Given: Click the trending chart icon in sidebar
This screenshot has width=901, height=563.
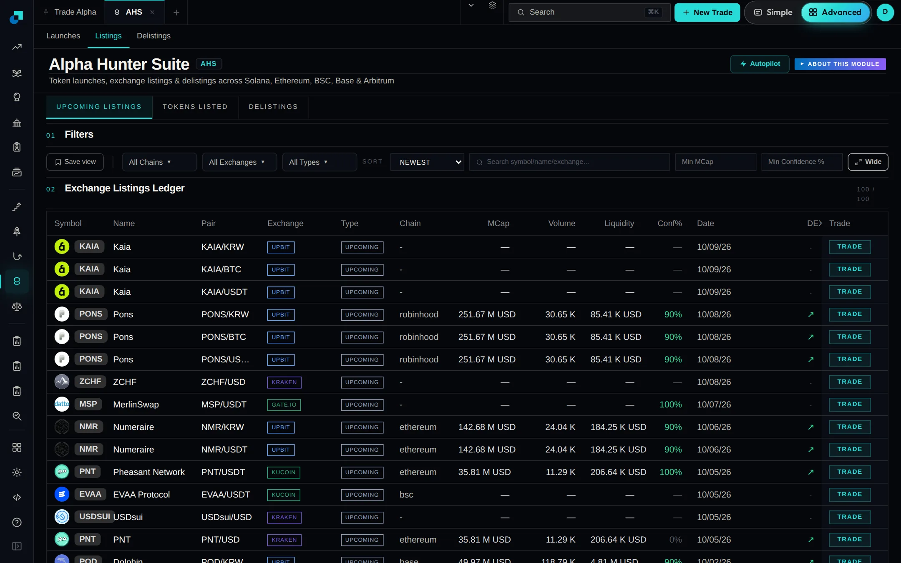Looking at the screenshot, I should (17, 47).
